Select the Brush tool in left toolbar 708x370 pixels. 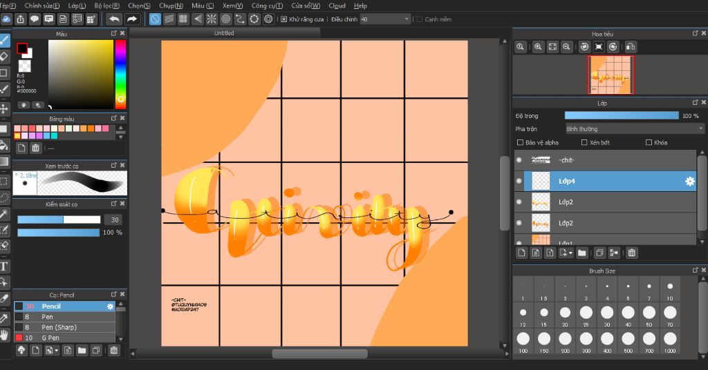(5, 40)
